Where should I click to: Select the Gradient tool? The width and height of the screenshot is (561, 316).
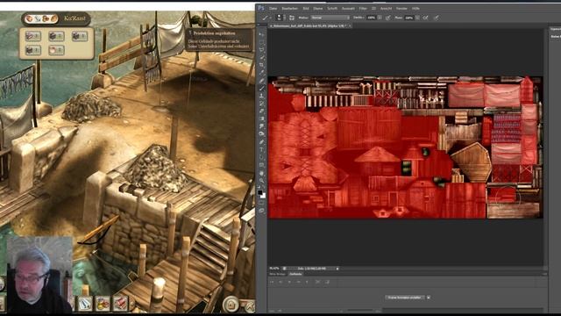(x=261, y=118)
